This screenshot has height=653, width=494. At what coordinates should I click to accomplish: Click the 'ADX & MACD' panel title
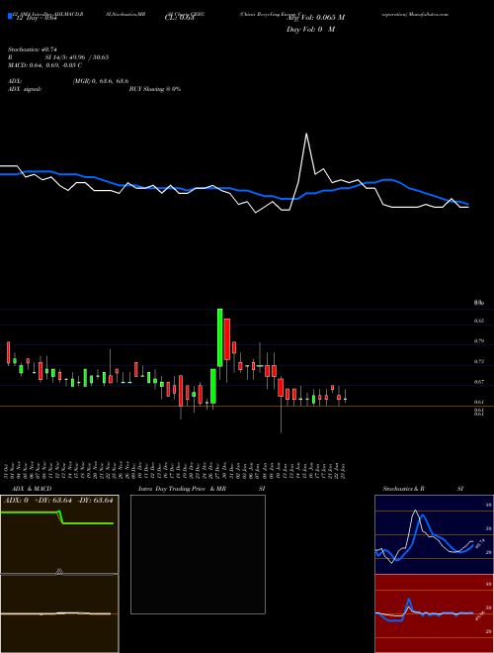pyautogui.click(x=32, y=489)
